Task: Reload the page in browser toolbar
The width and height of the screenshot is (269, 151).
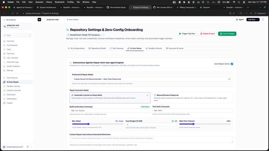Action: point(13,13)
